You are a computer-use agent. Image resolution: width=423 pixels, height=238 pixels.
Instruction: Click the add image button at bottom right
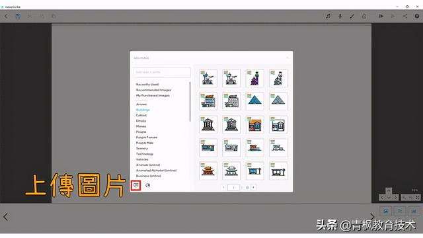(x=386, y=211)
